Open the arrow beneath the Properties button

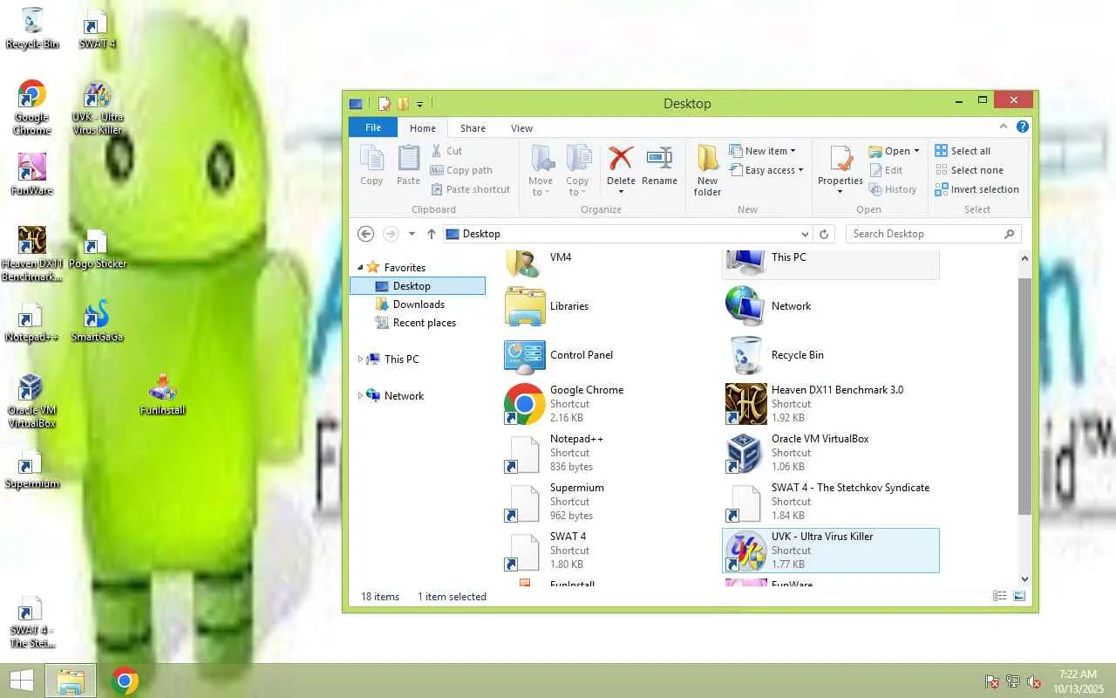coord(840,192)
